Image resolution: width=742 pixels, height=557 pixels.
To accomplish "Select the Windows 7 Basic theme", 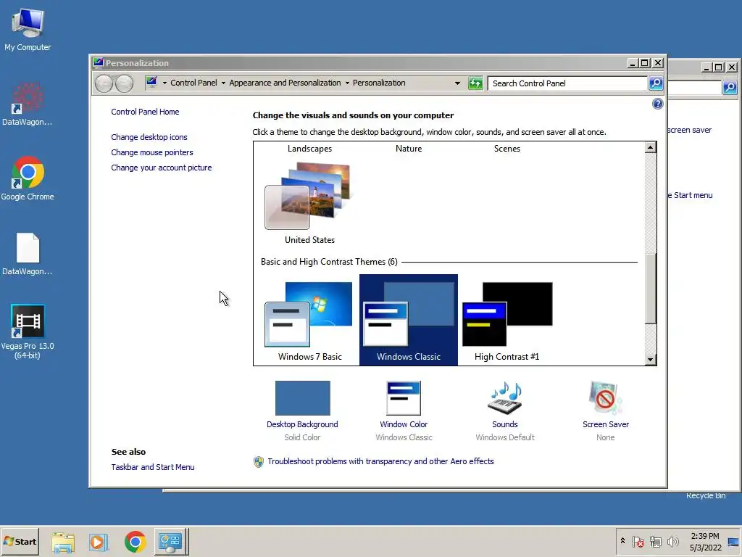I will coord(310,321).
